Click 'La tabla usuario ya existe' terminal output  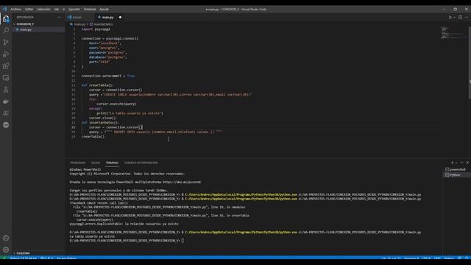point(92,236)
